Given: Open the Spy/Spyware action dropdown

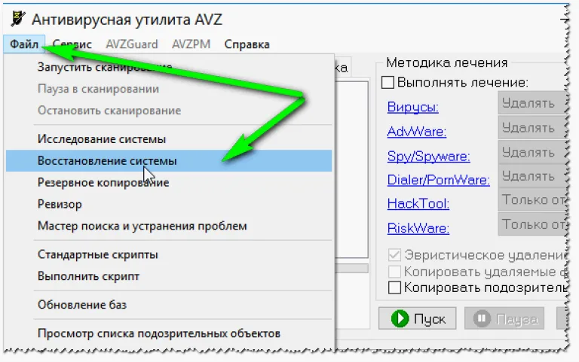Looking at the screenshot, I should click(532, 152).
